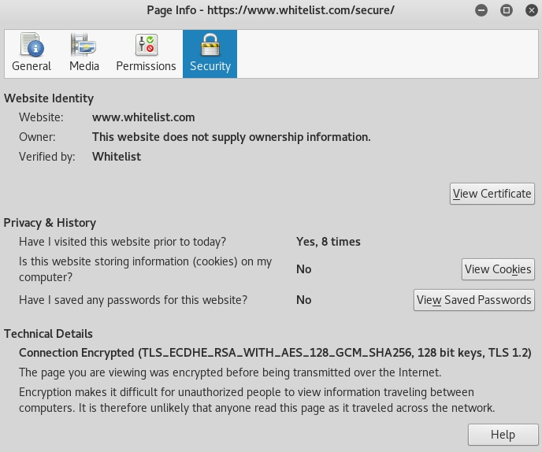Click the 'No' value for cookies question
Image resolution: width=542 pixels, height=452 pixels.
tap(304, 269)
